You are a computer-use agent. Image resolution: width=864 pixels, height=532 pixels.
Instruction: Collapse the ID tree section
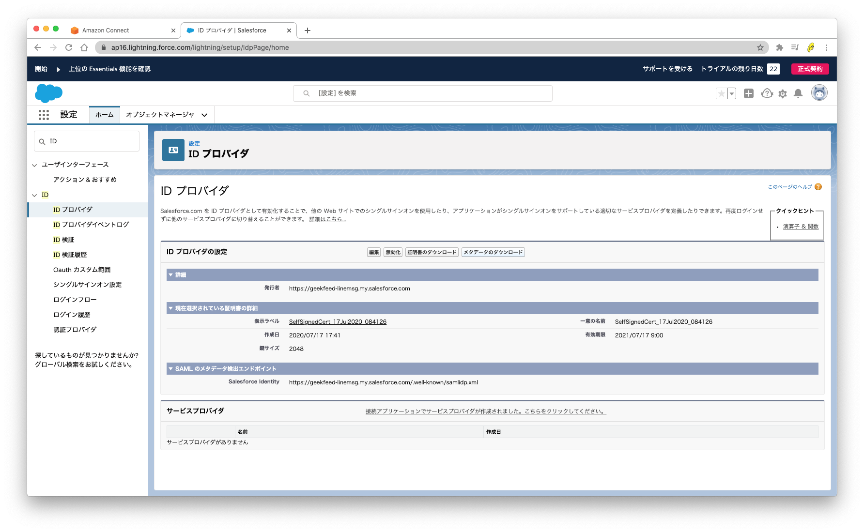tap(34, 195)
